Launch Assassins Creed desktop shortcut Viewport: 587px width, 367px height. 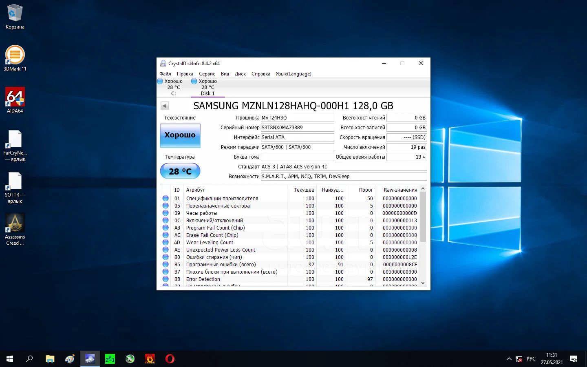(15, 230)
